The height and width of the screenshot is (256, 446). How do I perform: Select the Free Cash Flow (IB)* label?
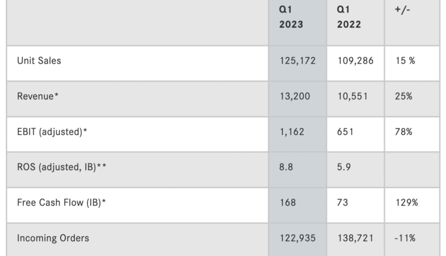[61, 202]
